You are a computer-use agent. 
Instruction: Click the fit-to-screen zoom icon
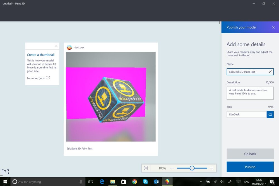146,168
